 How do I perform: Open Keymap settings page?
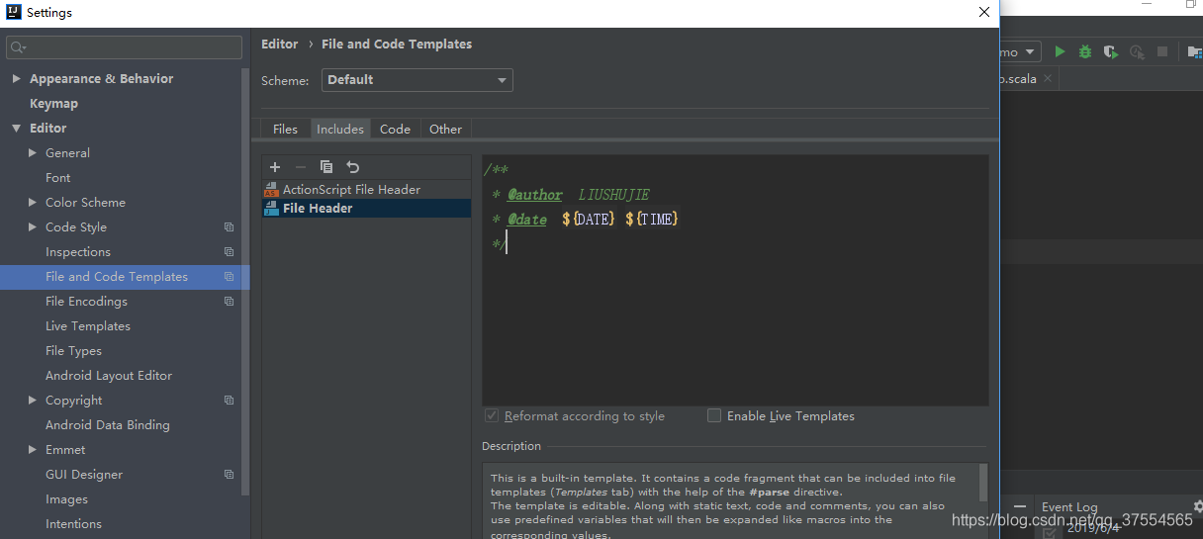[53, 103]
